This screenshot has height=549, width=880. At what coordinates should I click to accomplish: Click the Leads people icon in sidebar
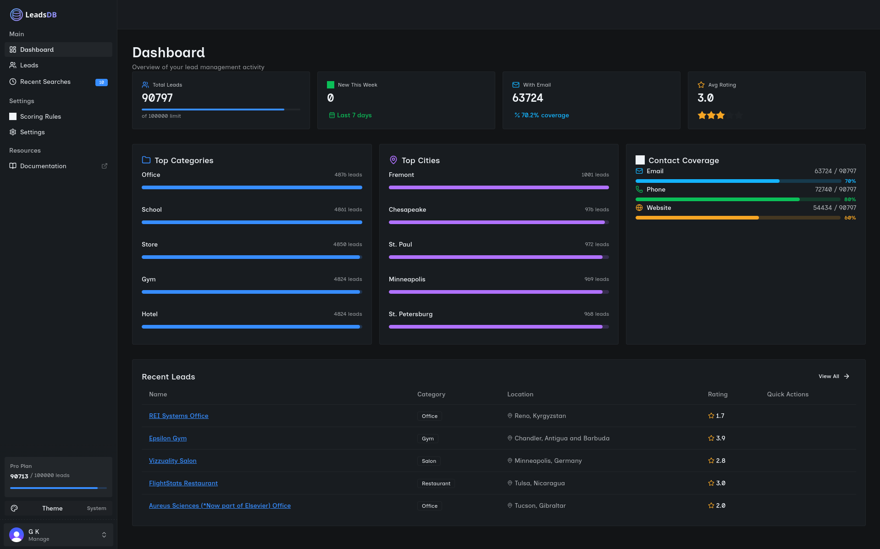click(x=13, y=65)
